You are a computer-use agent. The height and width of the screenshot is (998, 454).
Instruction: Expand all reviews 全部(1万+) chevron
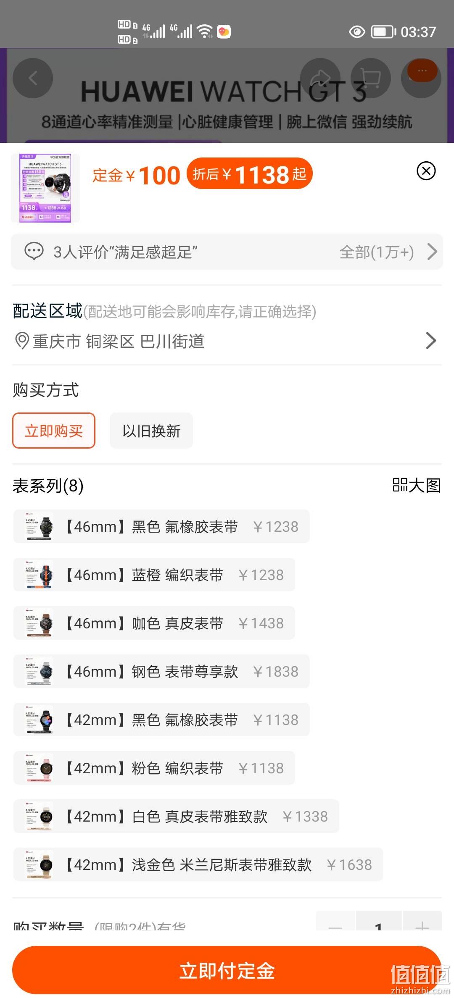(x=432, y=252)
